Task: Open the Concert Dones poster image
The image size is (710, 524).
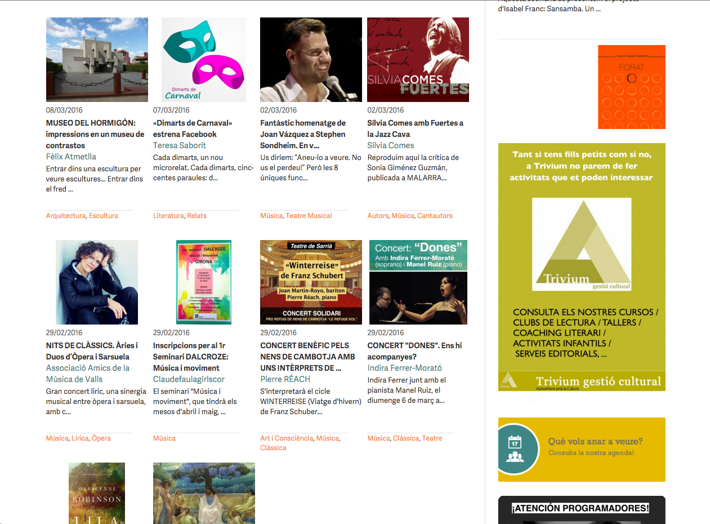Action: (418, 282)
